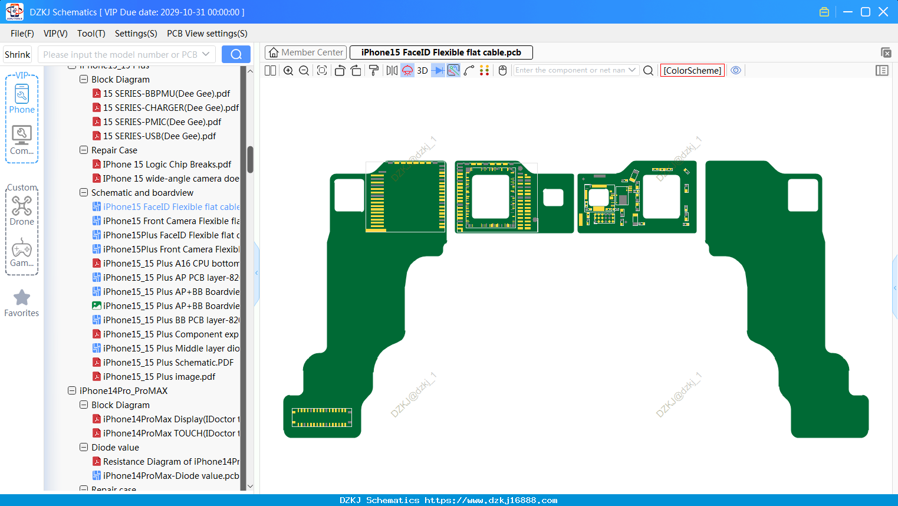The image size is (898, 506).
Task: Click the blue model search button
Action: click(236, 54)
